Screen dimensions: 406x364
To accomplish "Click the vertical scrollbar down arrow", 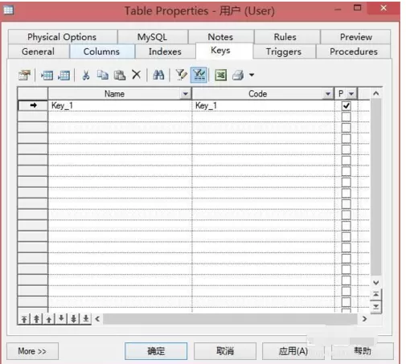I will point(376,283).
